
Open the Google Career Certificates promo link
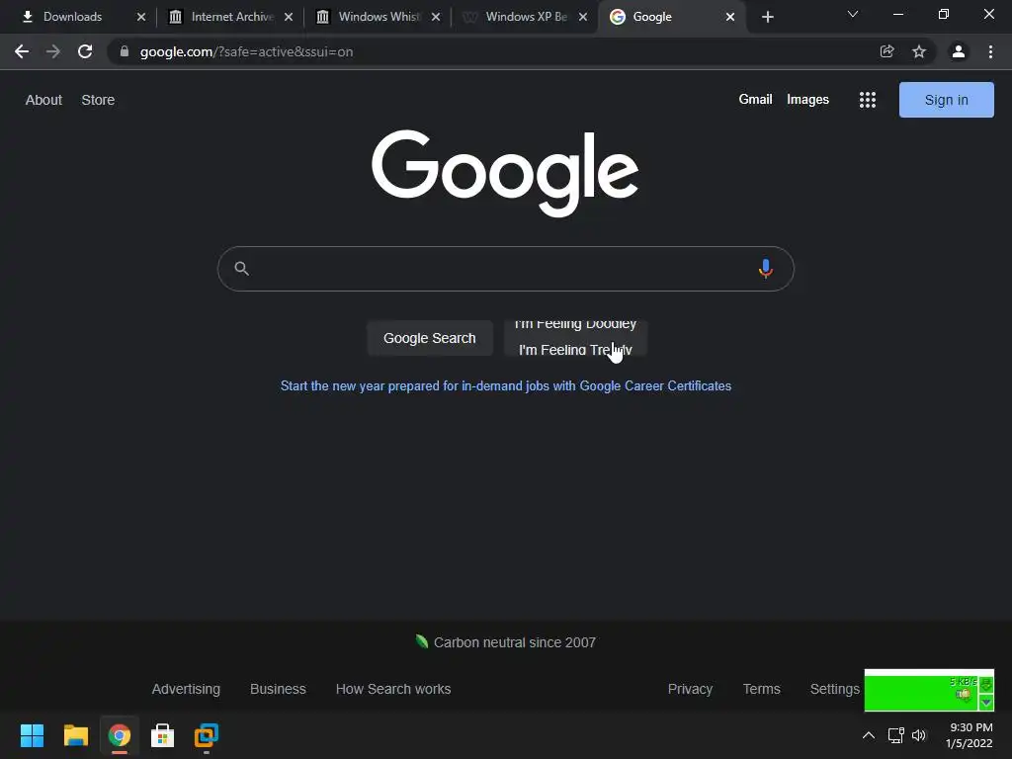click(506, 386)
